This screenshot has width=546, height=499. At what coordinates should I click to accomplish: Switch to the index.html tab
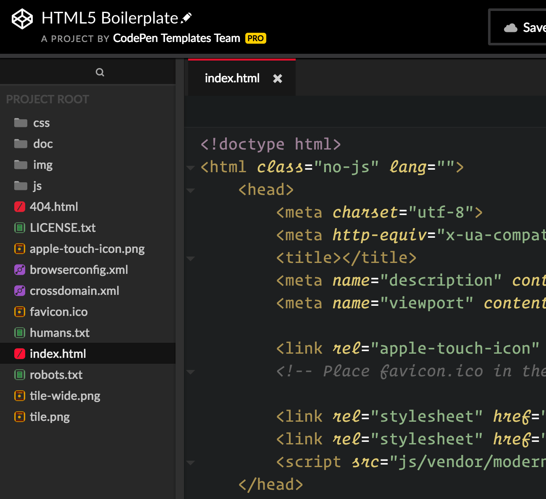[232, 78]
